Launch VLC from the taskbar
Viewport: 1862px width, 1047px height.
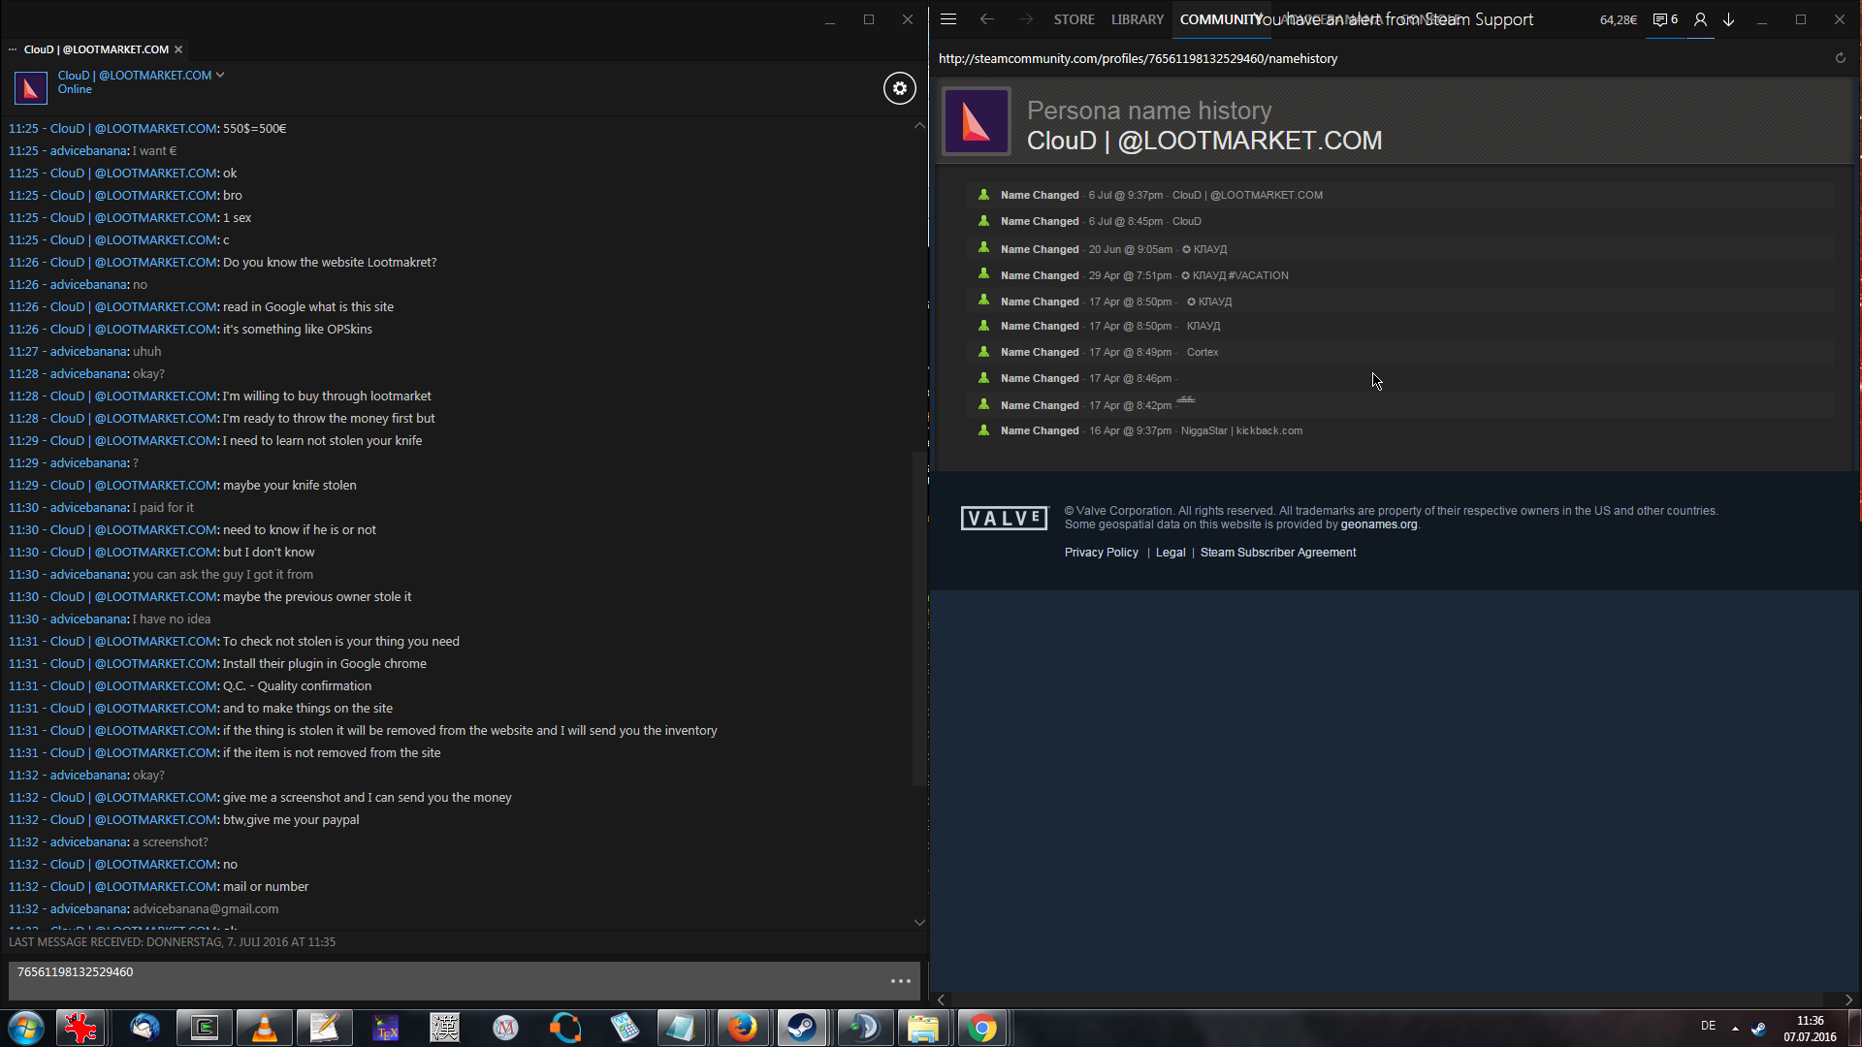(264, 1028)
